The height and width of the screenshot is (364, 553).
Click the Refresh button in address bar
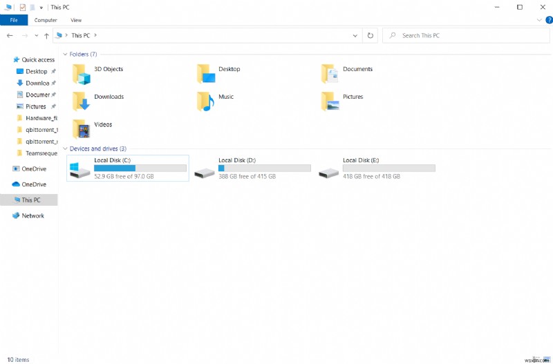(370, 35)
